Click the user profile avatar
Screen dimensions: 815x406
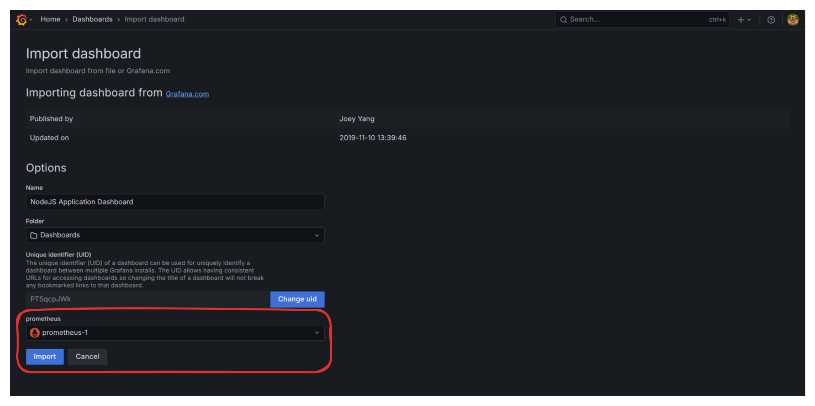tap(793, 19)
